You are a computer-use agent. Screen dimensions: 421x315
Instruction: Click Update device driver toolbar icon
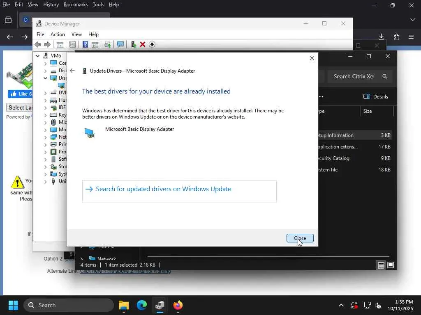(x=134, y=44)
